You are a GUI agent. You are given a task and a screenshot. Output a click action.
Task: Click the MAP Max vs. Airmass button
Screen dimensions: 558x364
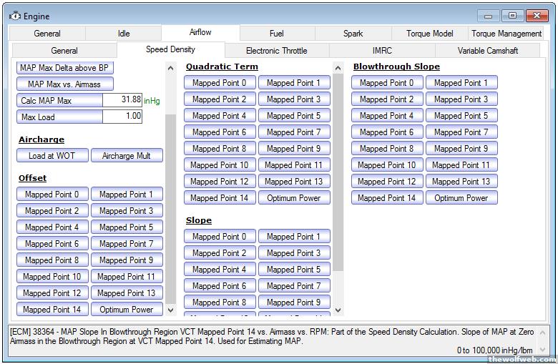[64, 84]
